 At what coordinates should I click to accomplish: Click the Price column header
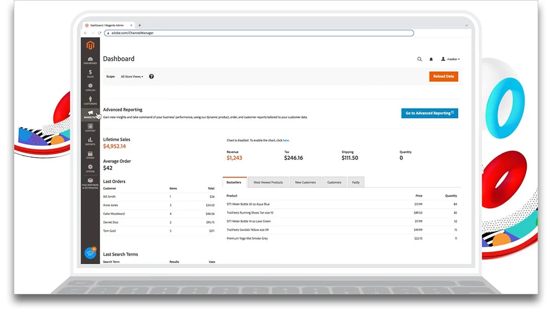tap(419, 196)
